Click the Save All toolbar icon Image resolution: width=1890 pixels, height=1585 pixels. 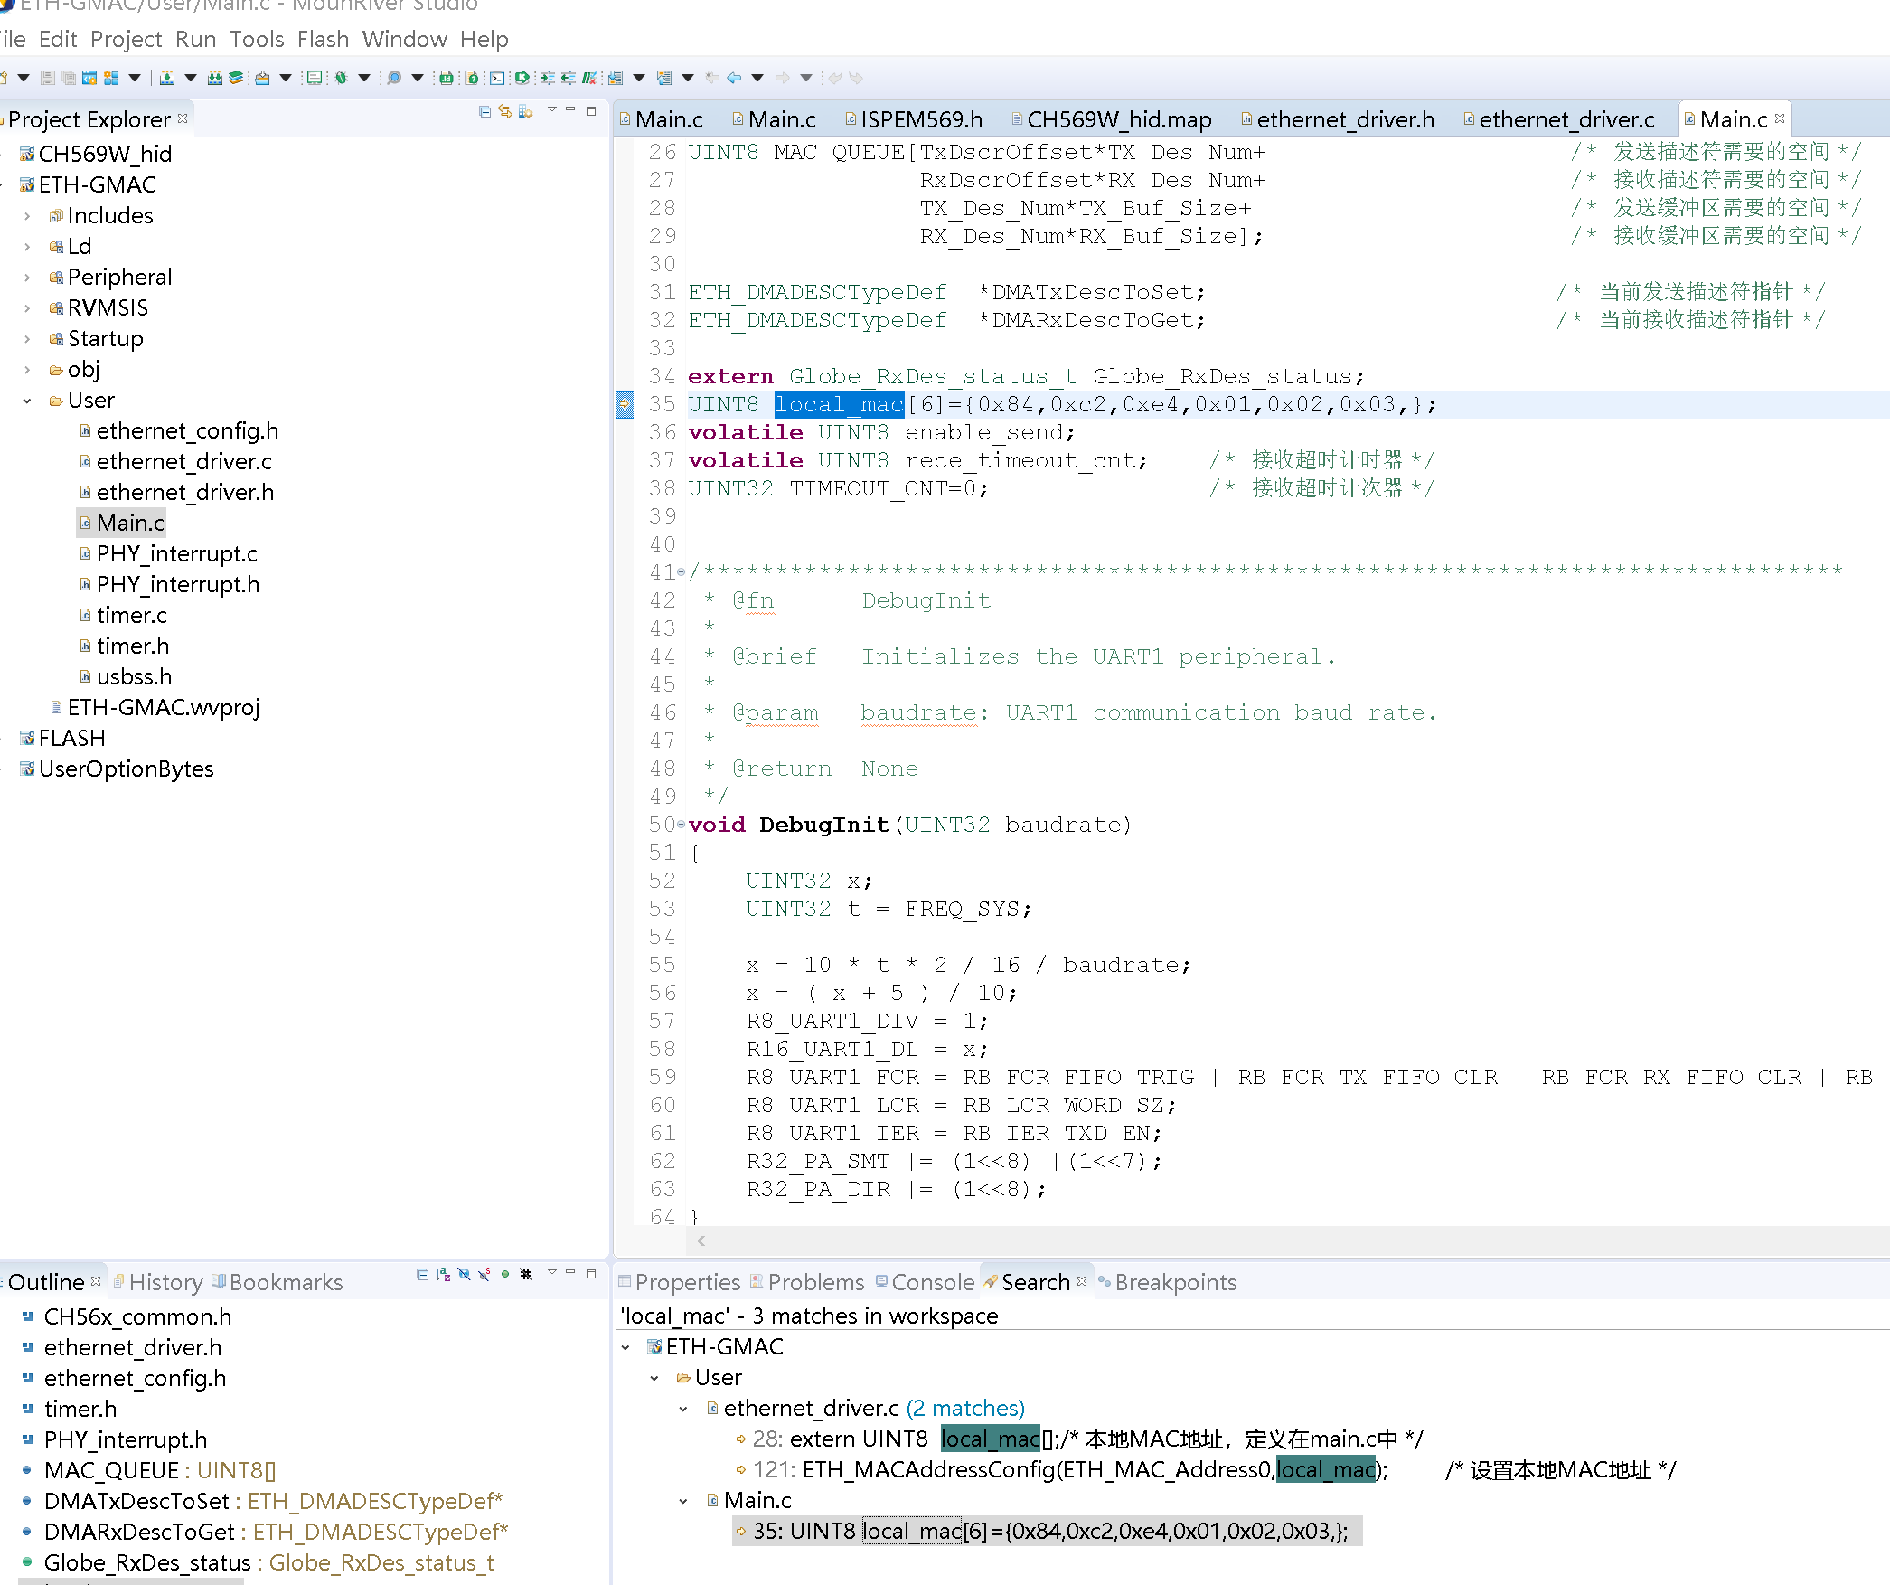tap(69, 78)
